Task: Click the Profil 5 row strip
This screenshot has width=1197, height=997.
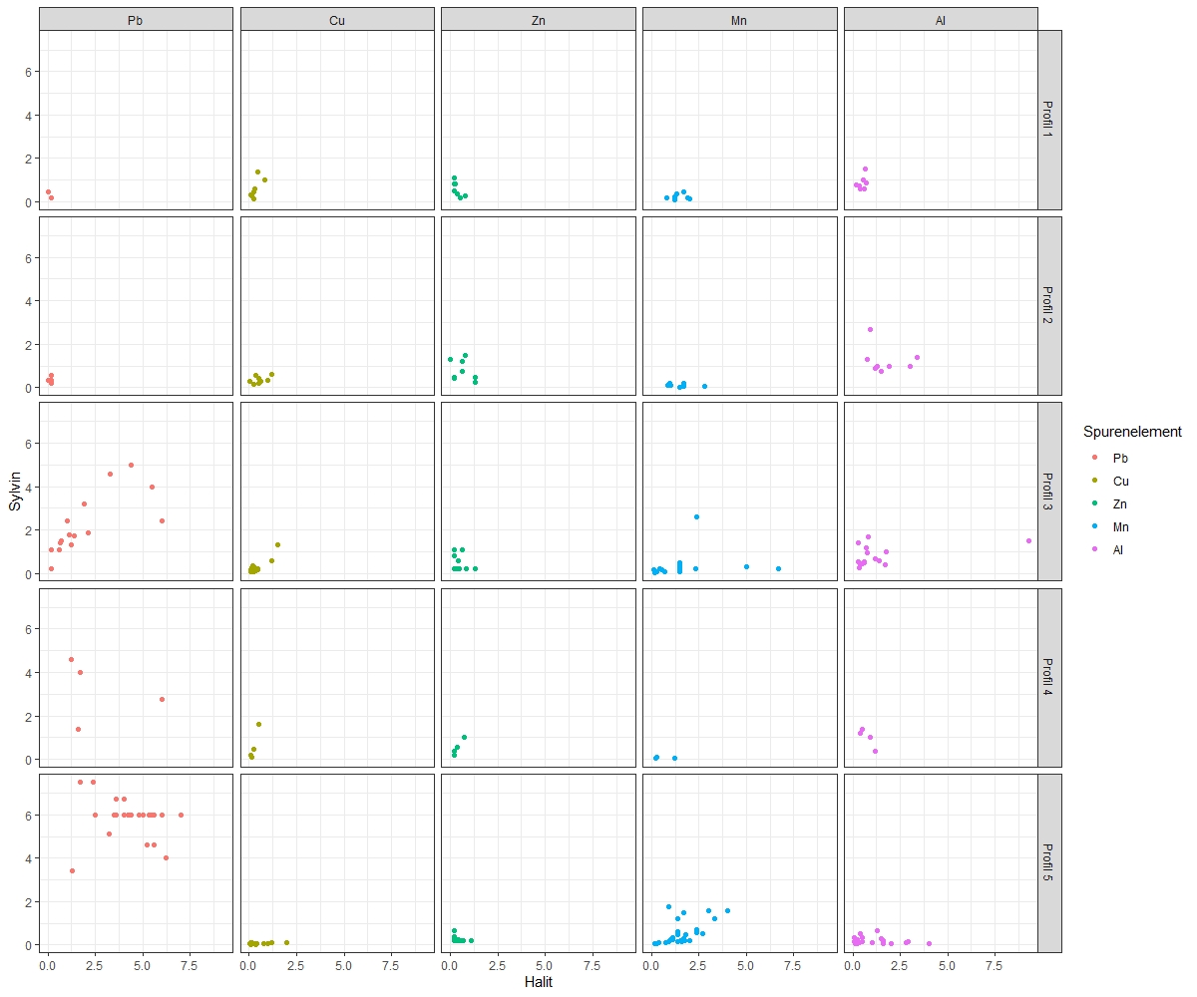Action: click(1049, 863)
